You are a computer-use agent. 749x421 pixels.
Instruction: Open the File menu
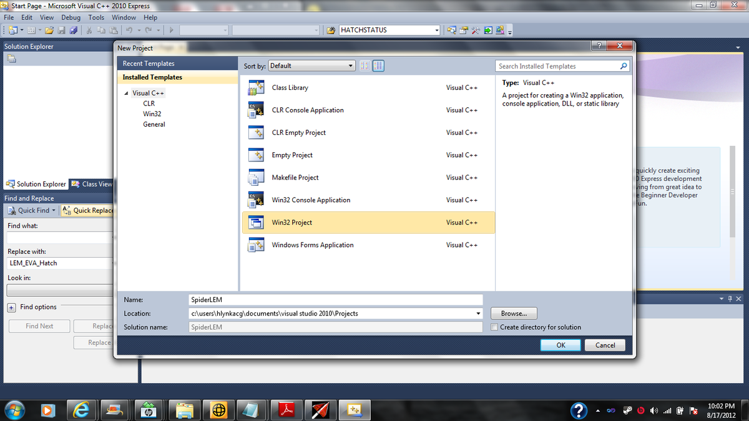click(x=9, y=17)
